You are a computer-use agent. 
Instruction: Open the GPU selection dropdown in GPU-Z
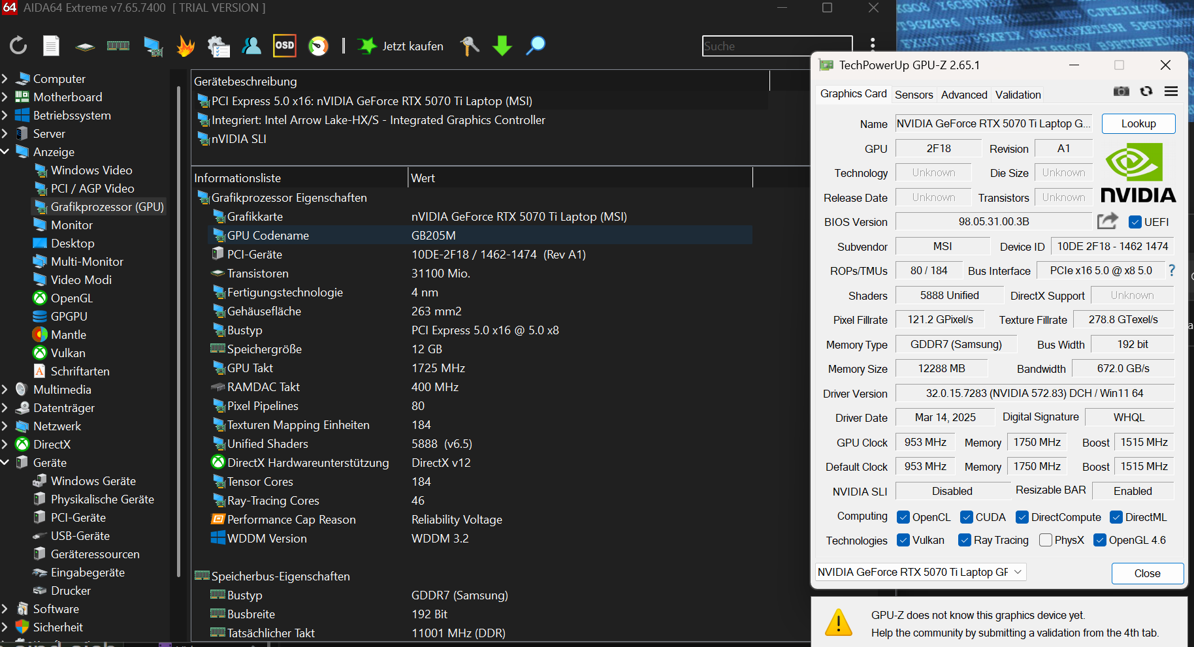click(x=921, y=572)
